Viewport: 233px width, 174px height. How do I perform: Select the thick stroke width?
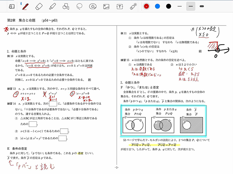pyautogui.click(x=202, y=6)
